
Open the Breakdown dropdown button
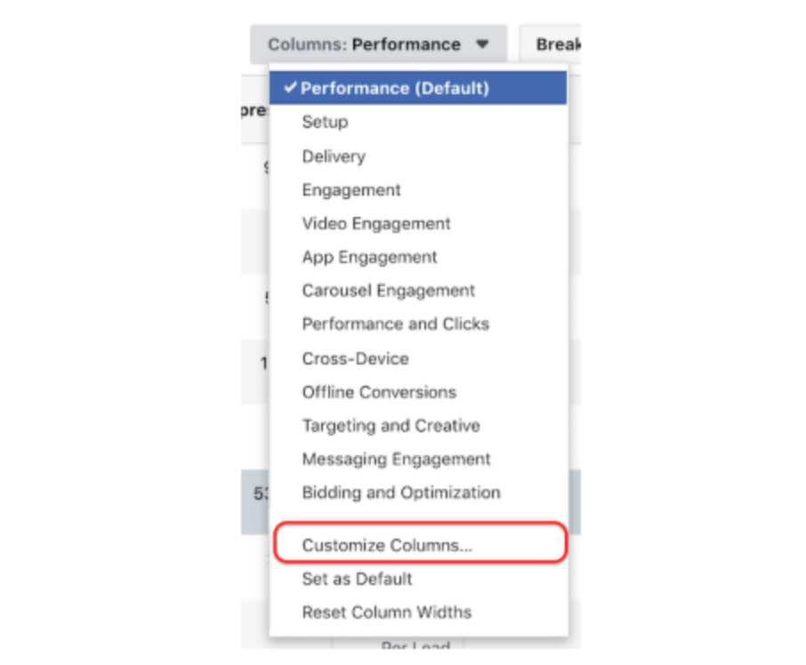point(556,44)
